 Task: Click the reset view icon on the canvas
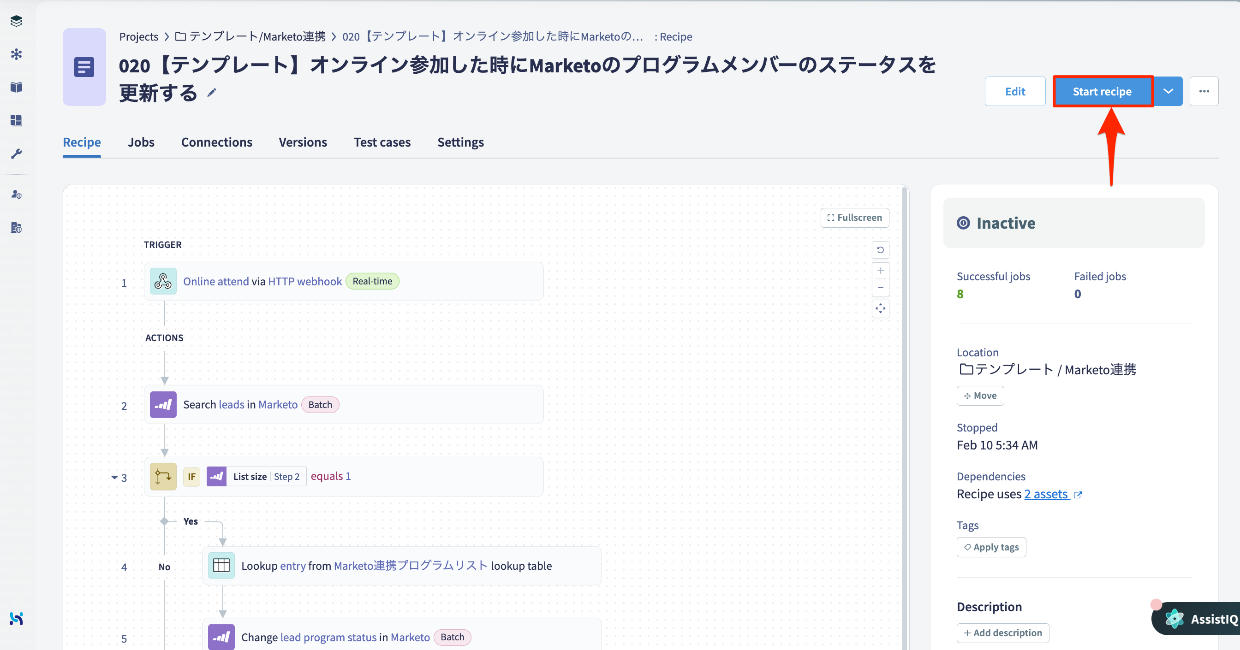pos(881,250)
